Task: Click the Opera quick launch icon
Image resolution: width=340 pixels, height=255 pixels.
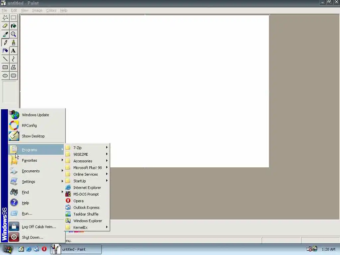Action: coord(44,249)
